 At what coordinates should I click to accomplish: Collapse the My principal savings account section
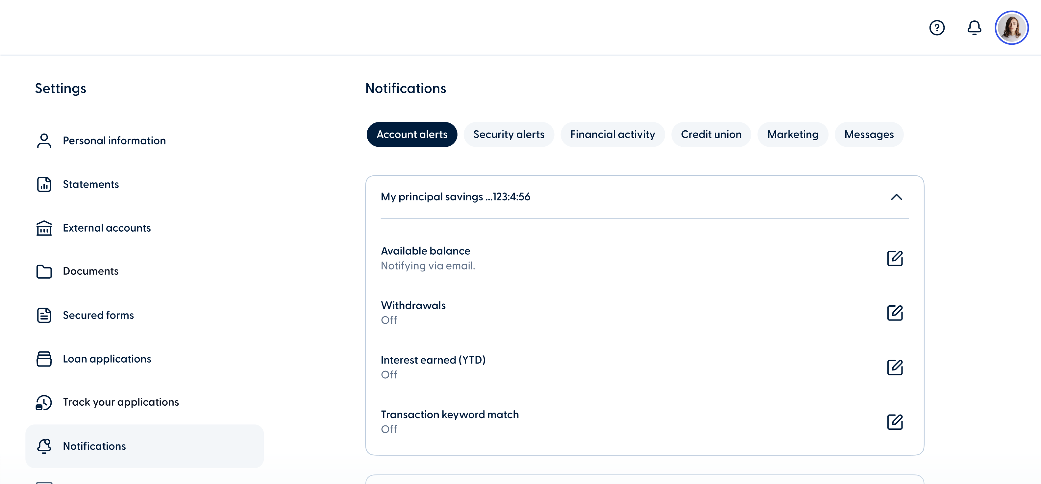897,197
